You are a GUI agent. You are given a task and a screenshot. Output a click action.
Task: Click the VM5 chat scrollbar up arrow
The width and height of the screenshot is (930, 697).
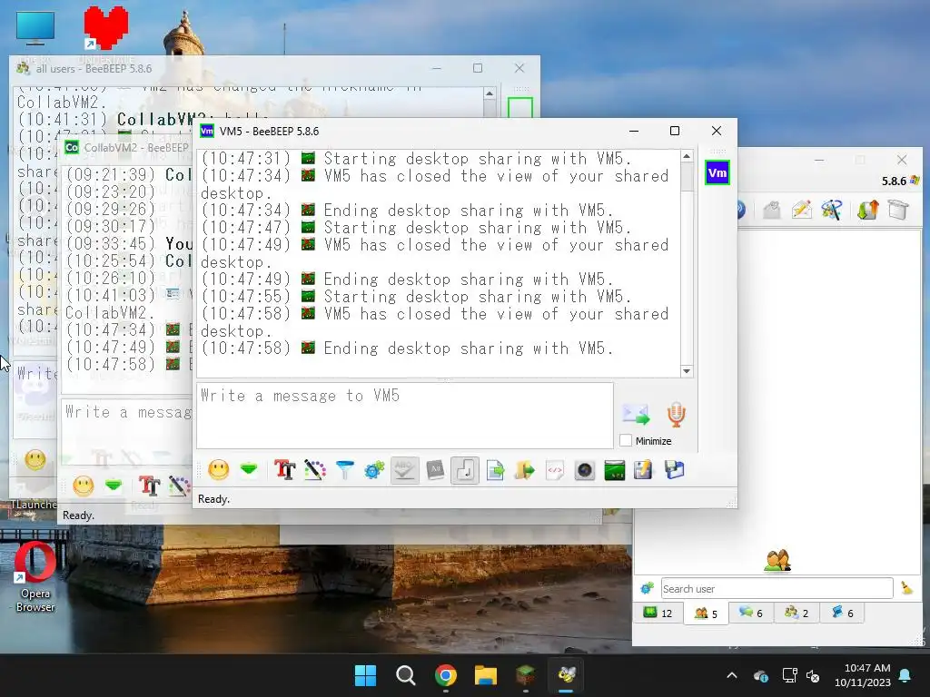tap(687, 156)
